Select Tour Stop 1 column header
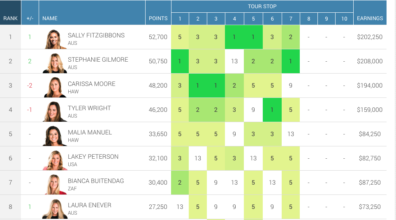This screenshot has width=396, height=220. coord(180,19)
